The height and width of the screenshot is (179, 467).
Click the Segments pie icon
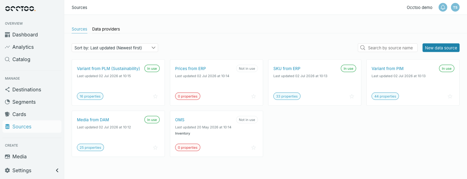(7, 102)
